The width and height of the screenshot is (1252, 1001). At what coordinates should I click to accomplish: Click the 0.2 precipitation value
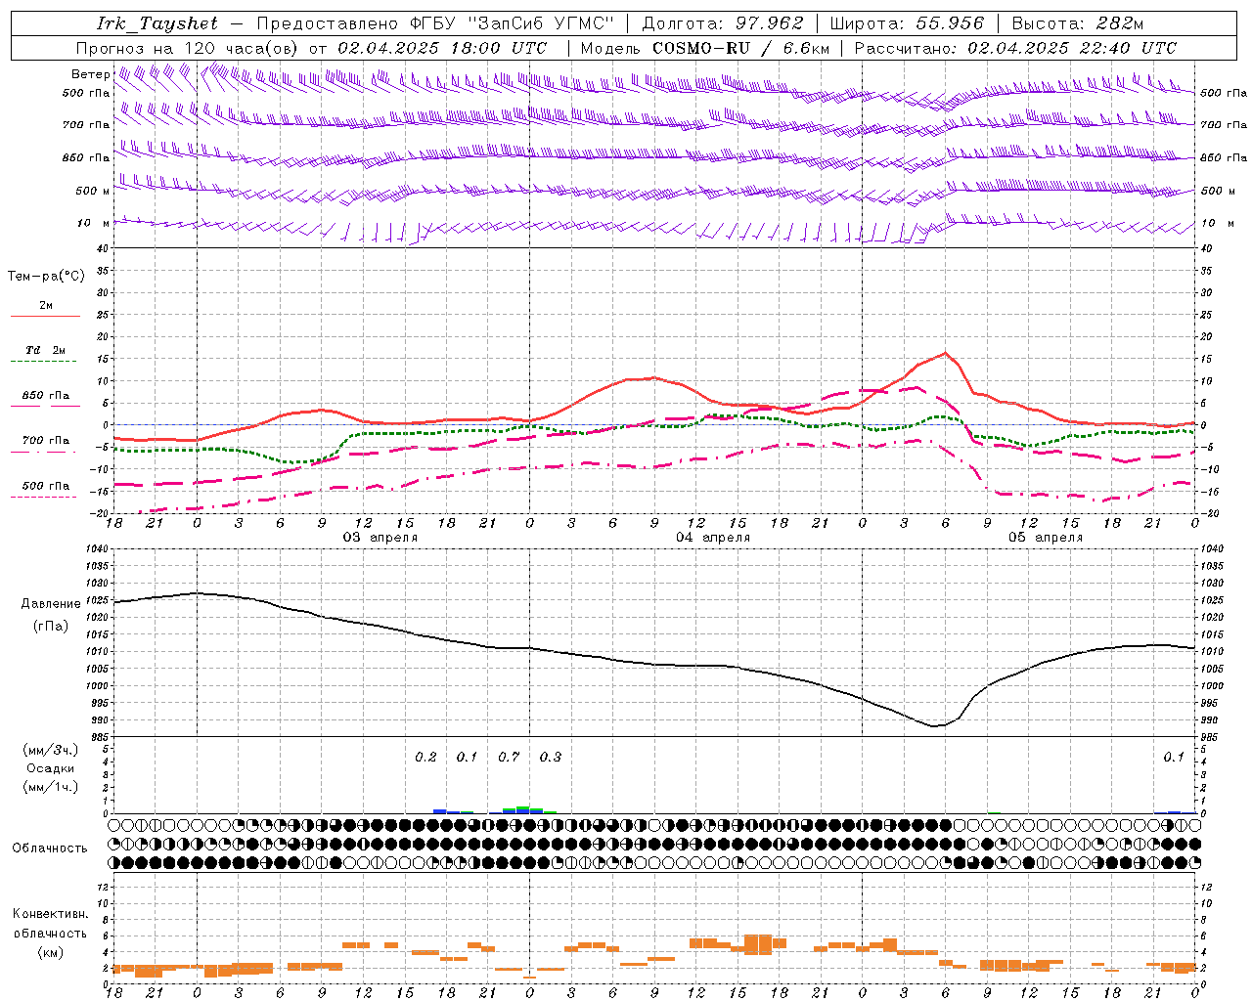coord(425,757)
